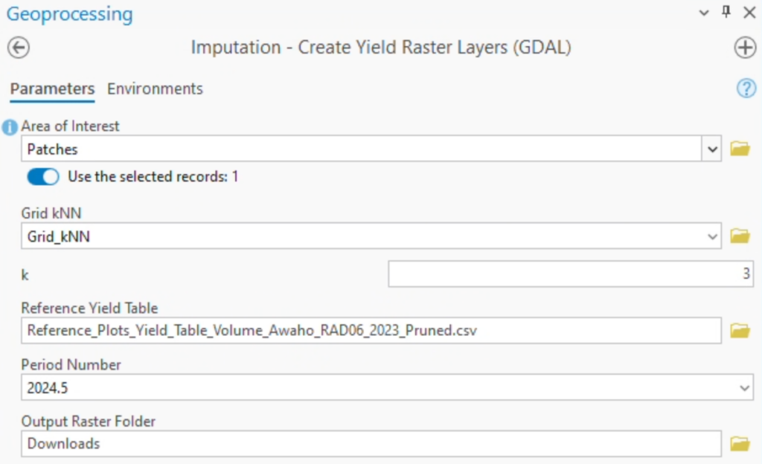This screenshot has width=762, height=464.
Task: Browse for an Area of Interest layer
Action: point(742,149)
